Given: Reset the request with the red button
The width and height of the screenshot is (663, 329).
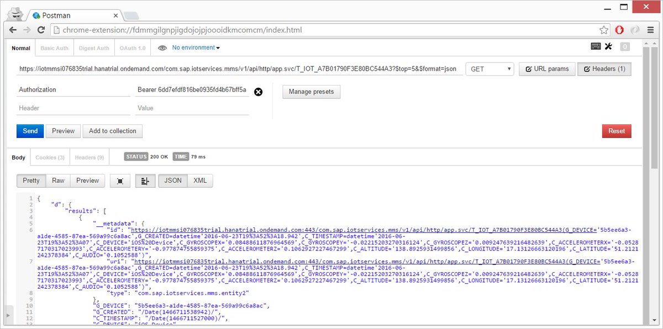Looking at the screenshot, I should click(x=617, y=131).
